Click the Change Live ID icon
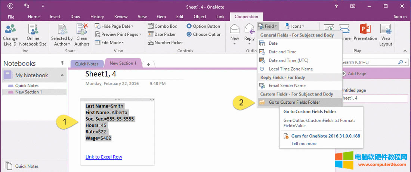Viewport: 411px width, 172px height. pyautogui.click(x=10, y=29)
